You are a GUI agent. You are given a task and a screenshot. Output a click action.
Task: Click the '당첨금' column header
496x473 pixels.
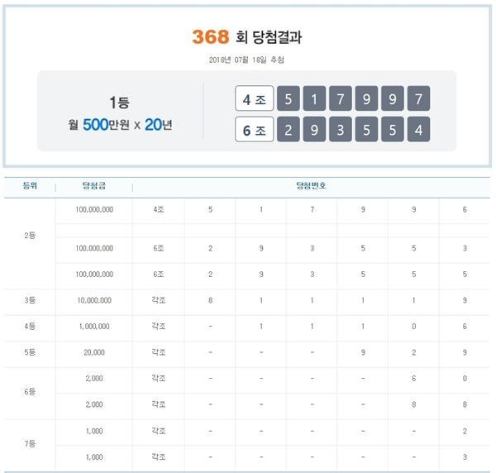tap(94, 186)
